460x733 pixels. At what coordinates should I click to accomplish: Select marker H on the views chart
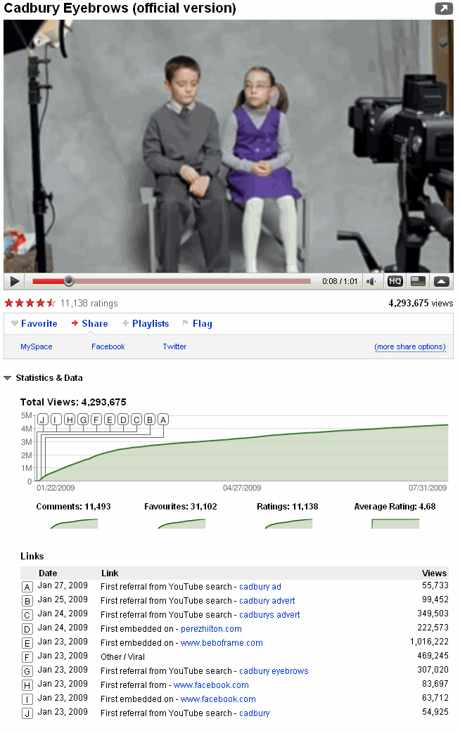70,420
